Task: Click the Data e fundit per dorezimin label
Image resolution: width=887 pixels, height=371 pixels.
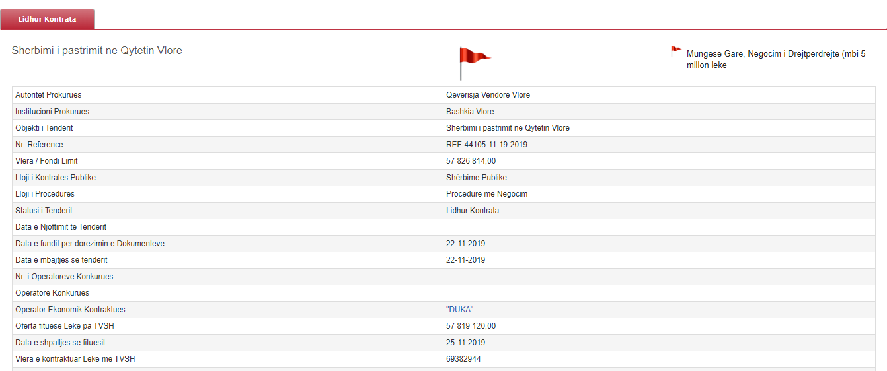Action: pyautogui.click(x=90, y=244)
